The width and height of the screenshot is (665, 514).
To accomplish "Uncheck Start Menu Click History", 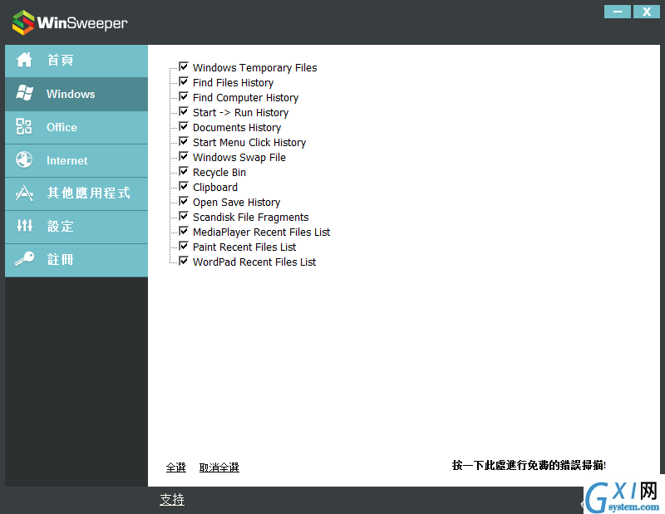I will click(184, 141).
